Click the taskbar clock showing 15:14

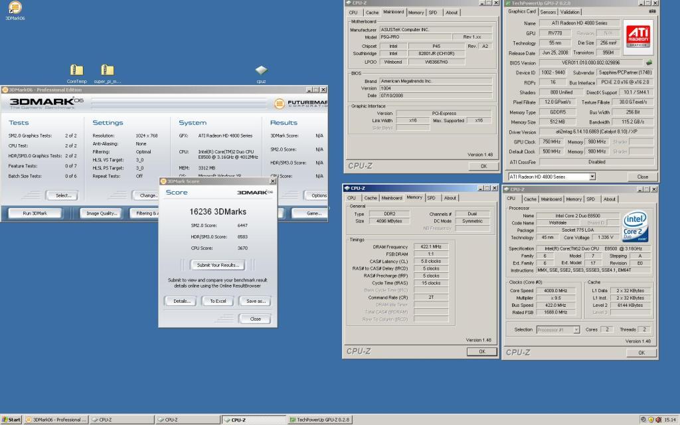tap(669, 420)
